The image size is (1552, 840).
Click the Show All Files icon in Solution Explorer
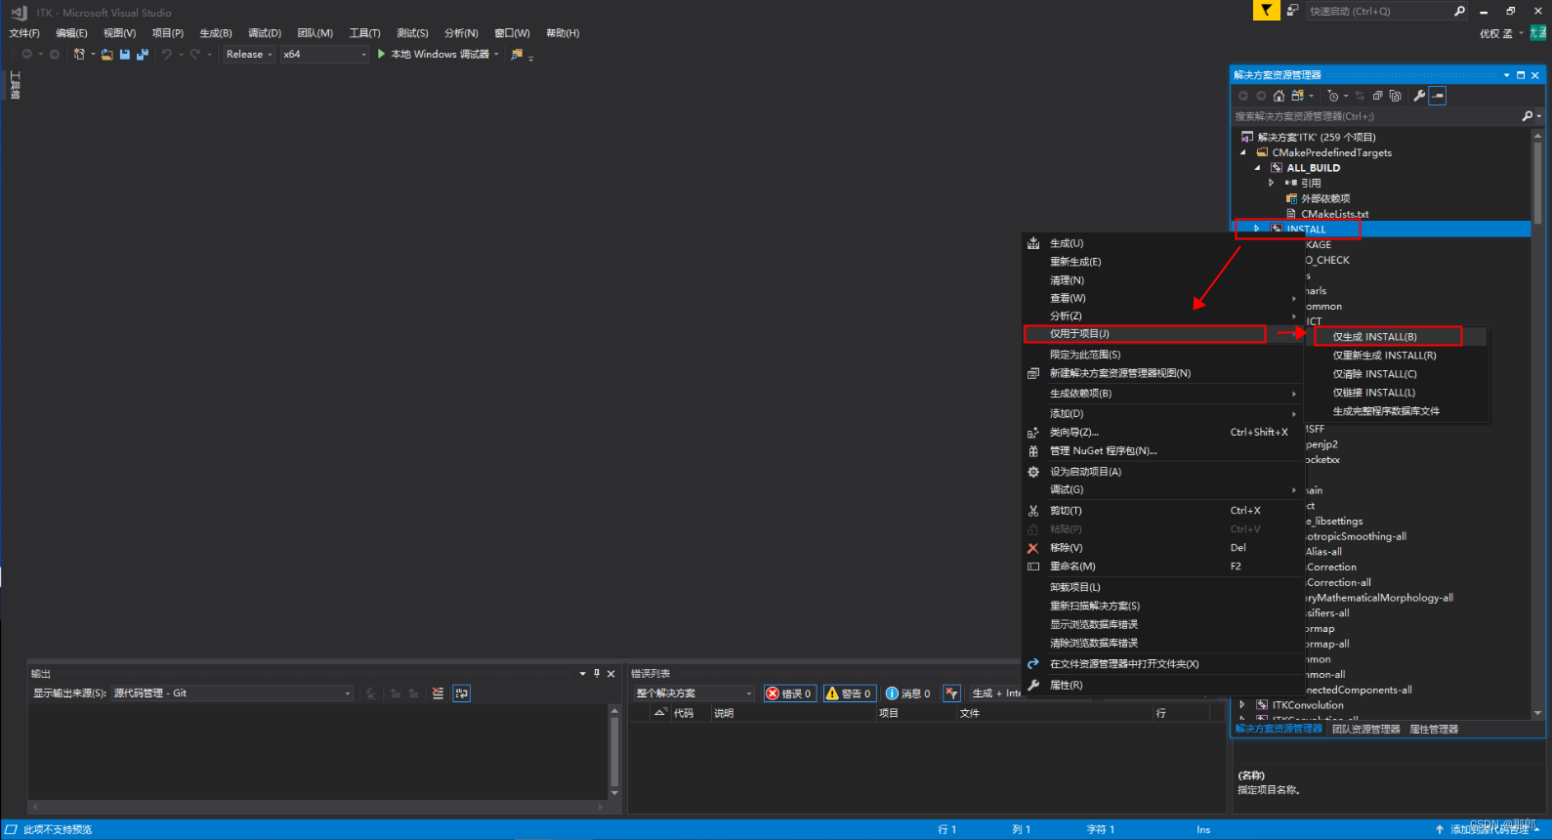coord(1395,96)
